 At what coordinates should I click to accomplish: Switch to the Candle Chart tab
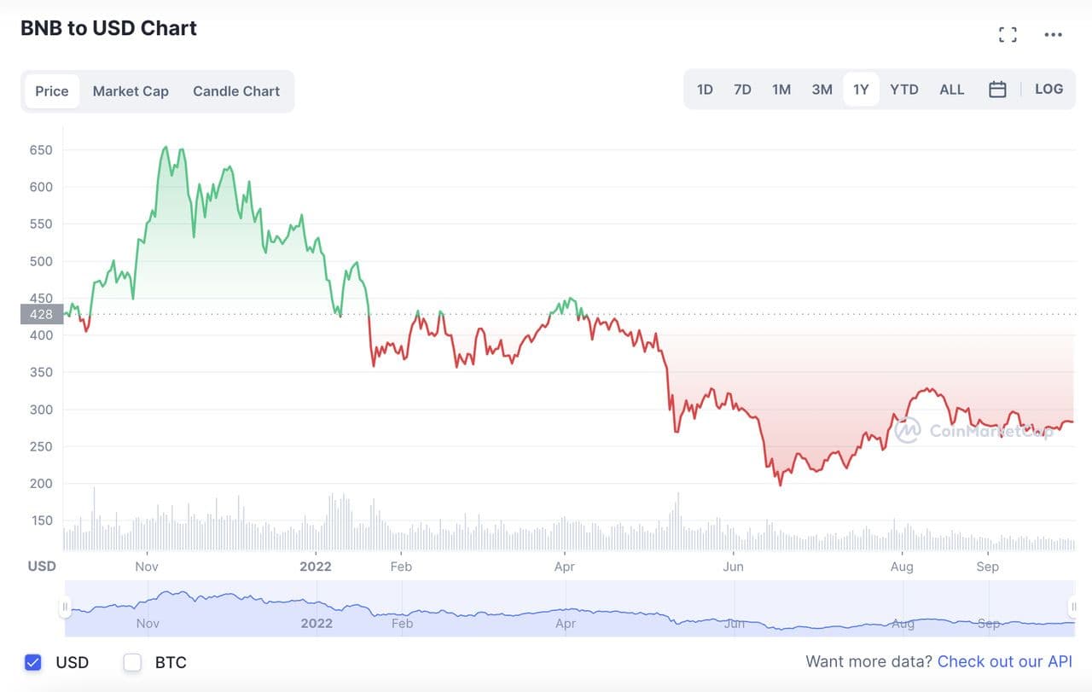[x=236, y=91]
